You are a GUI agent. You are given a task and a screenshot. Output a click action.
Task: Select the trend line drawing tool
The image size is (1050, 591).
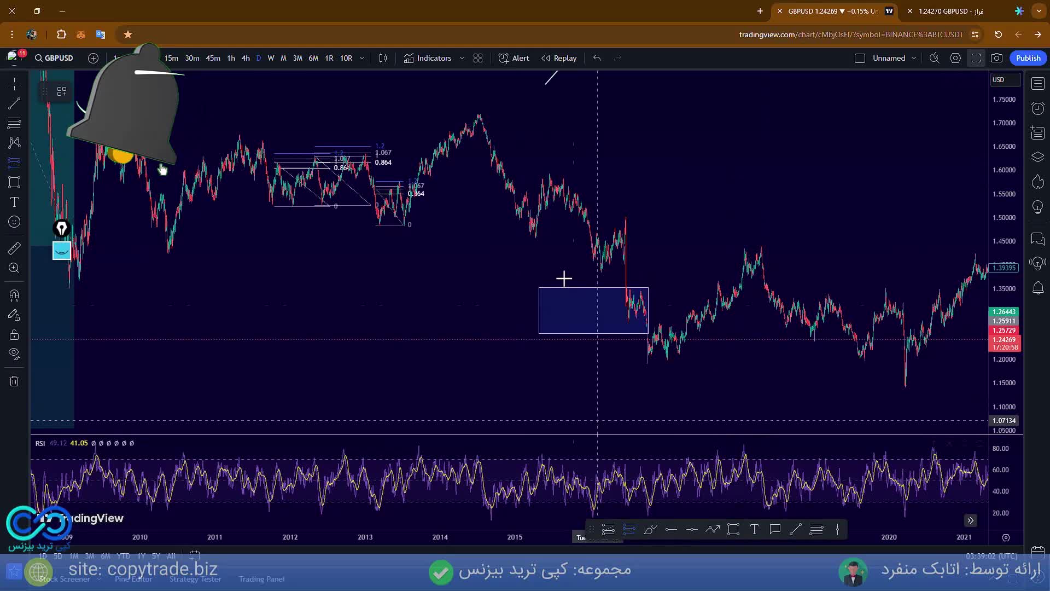coord(14,103)
